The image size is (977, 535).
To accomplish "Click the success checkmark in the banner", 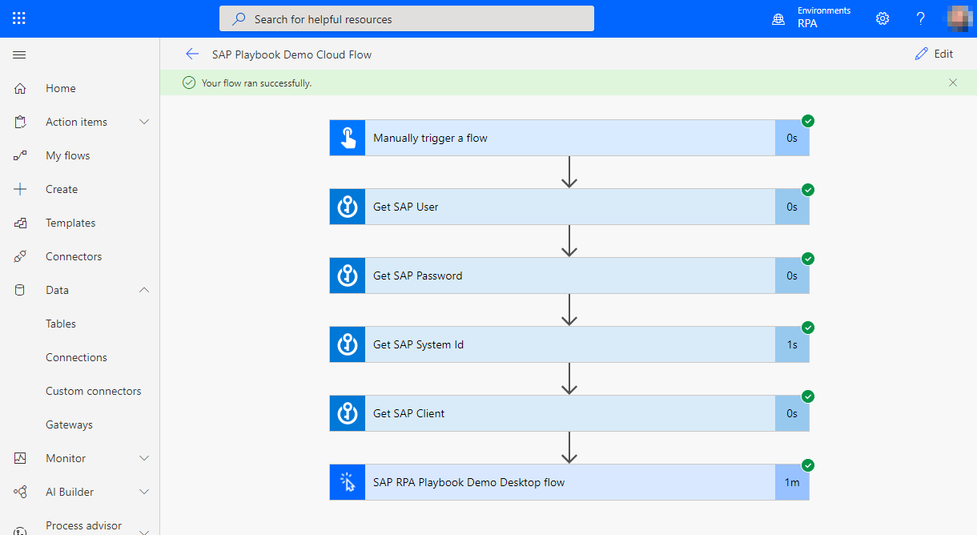I will point(189,82).
